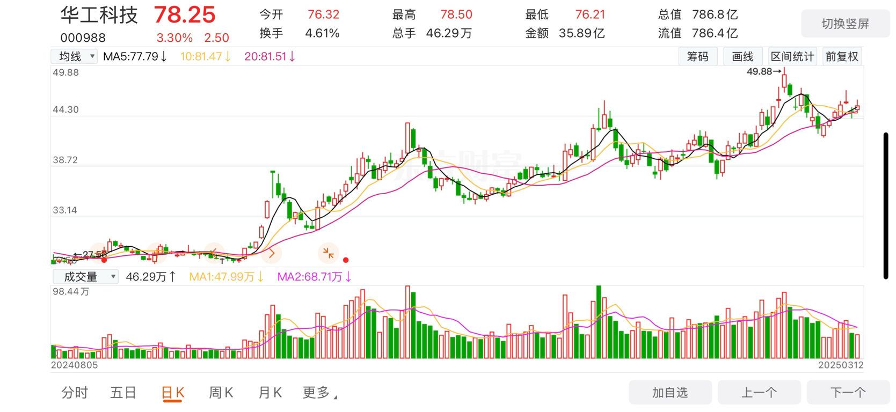Open 区间统计 range statistics
Screen dimensions: 896x412
(792, 56)
